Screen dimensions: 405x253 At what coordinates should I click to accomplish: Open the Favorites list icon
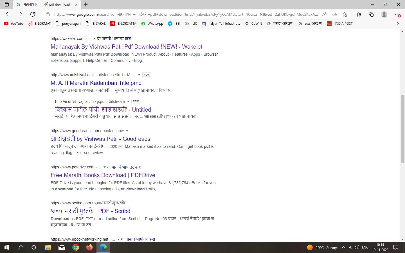click(x=359, y=14)
